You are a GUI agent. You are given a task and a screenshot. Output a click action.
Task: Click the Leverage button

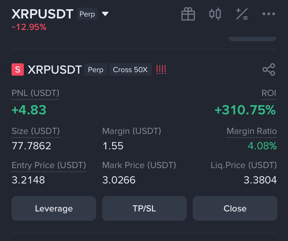(54, 208)
